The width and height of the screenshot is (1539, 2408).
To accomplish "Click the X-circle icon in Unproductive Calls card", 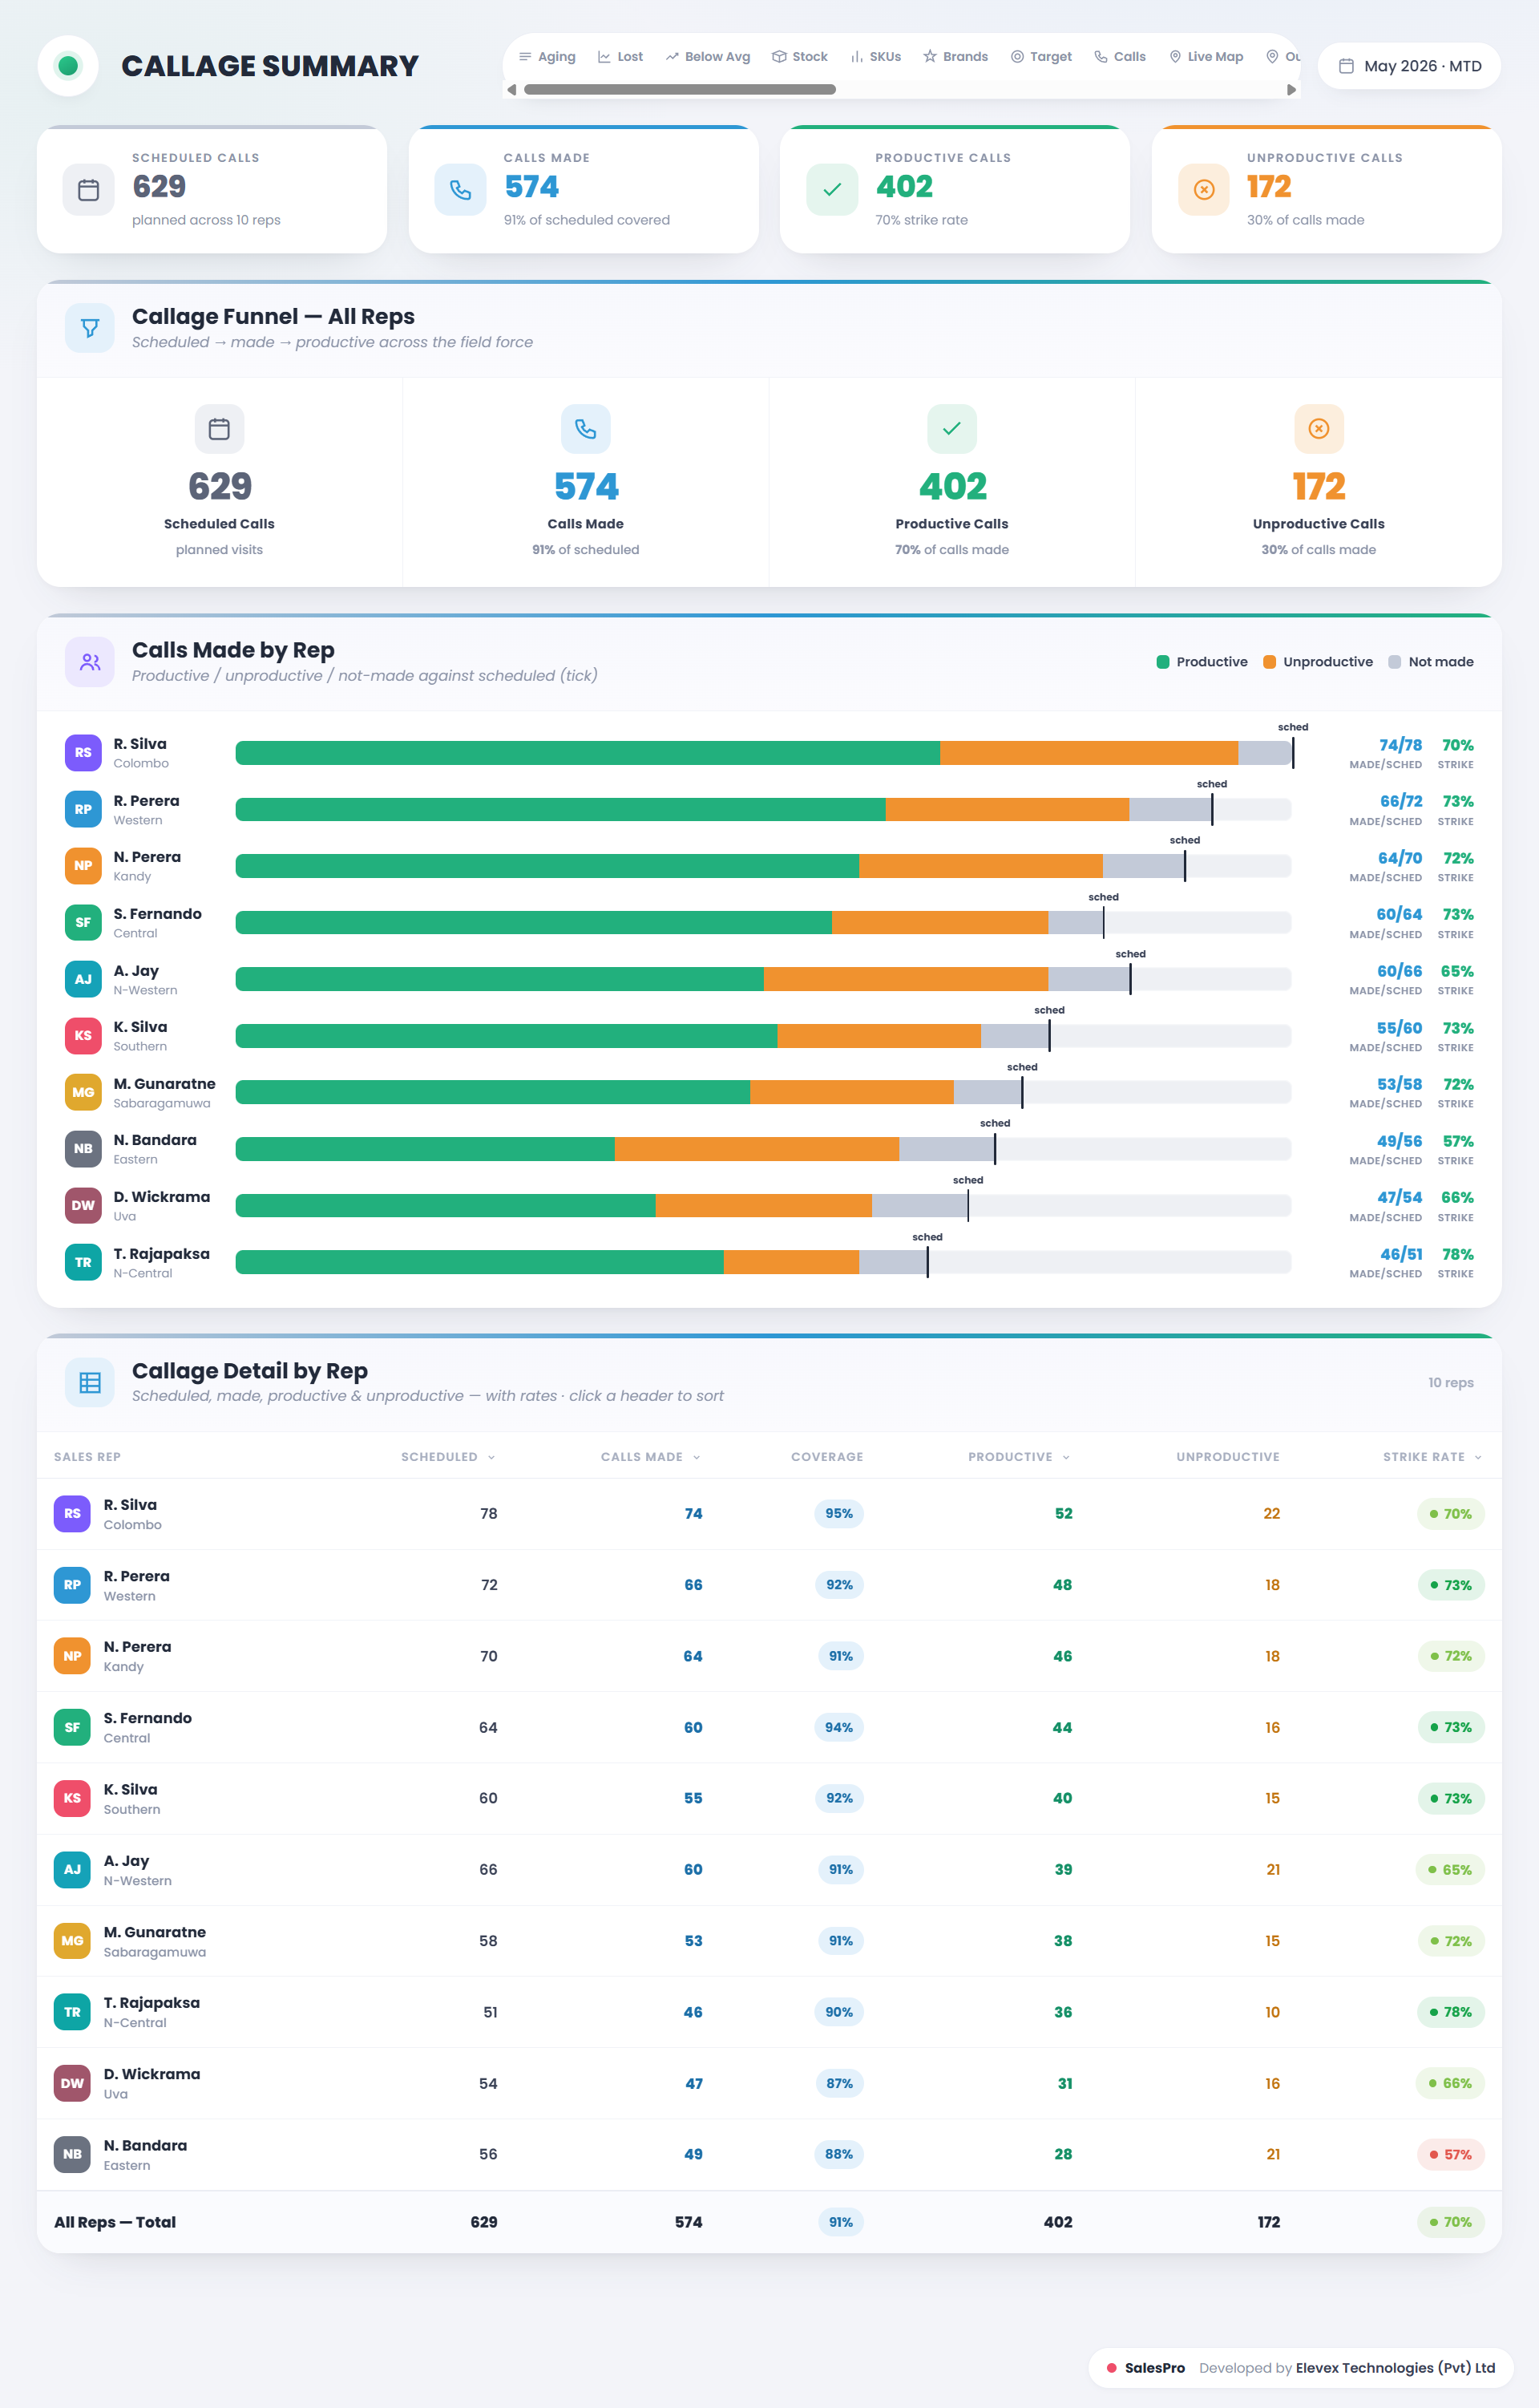I will pyautogui.click(x=1204, y=189).
